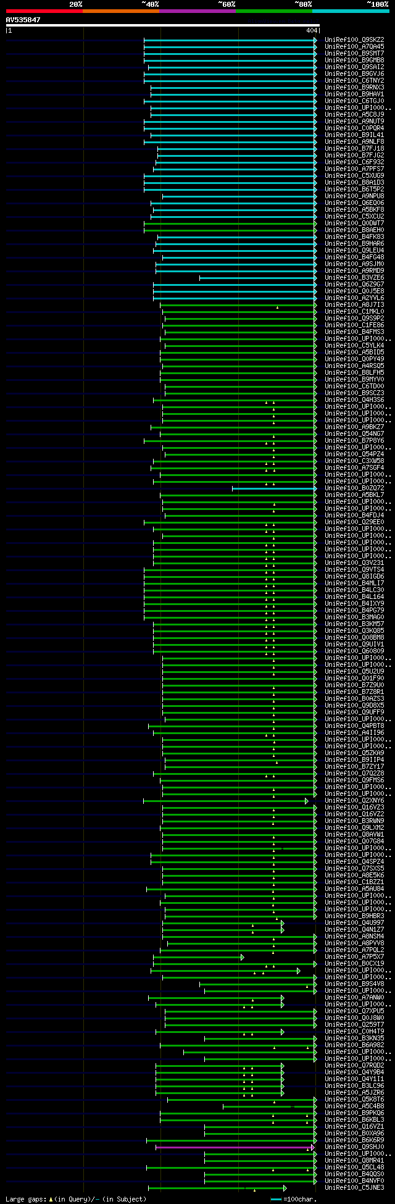Open UniRef100_Q9UFF9 entry
Viewport: 395px width, 1204px height.
click(354, 713)
